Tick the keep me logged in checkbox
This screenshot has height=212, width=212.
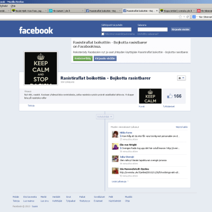103,34
